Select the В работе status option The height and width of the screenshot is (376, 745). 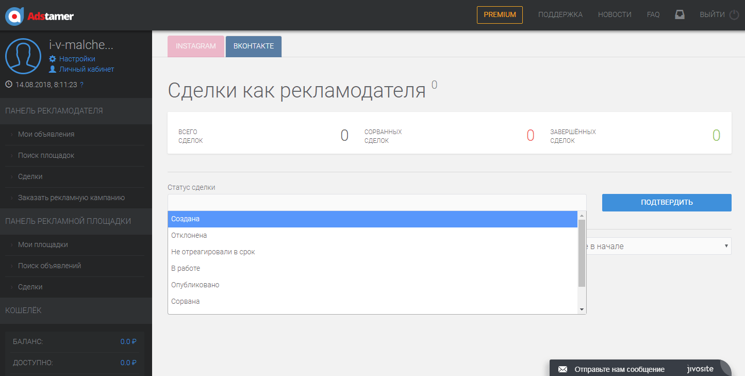[x=372, y=269]
